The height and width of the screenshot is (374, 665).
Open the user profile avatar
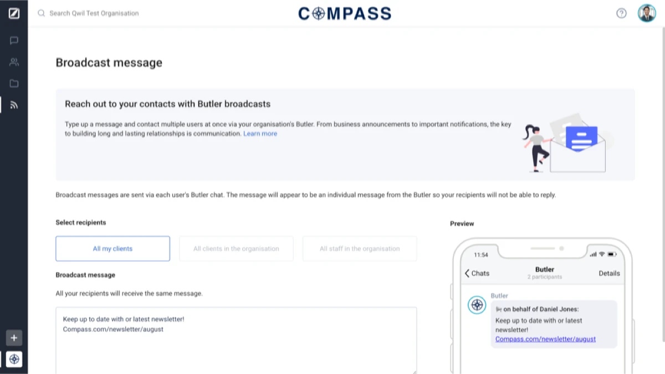[x=647, y=13]
